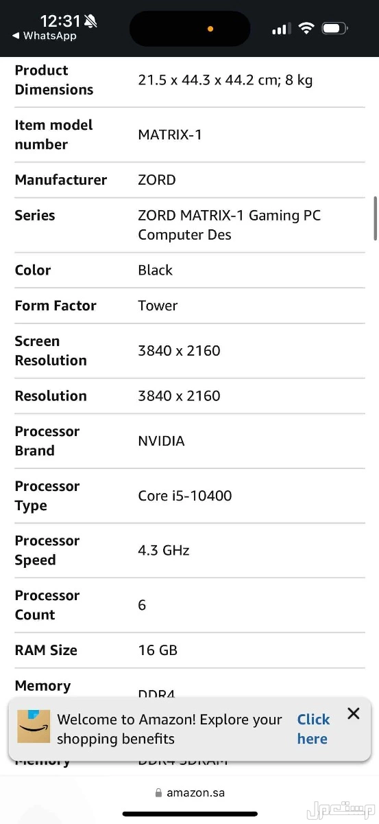Tap the silent mode bell icon
The image size is (379, 824).
(x=91, y=21)
